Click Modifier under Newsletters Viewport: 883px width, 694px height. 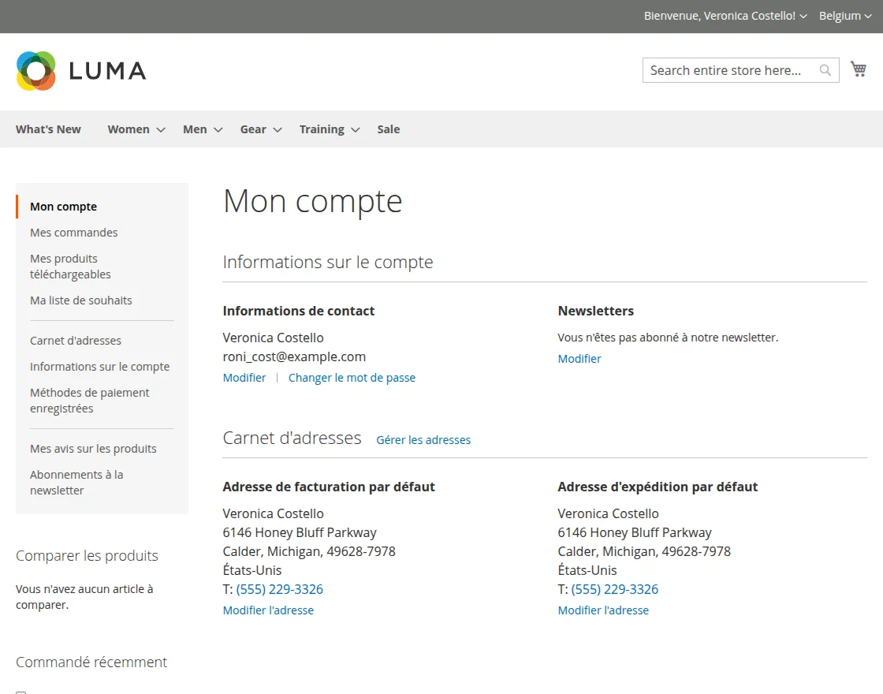pos(579,358)
